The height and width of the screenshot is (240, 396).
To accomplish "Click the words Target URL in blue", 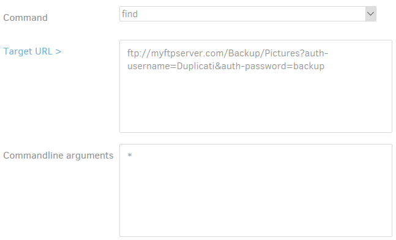I will point(28,51).
